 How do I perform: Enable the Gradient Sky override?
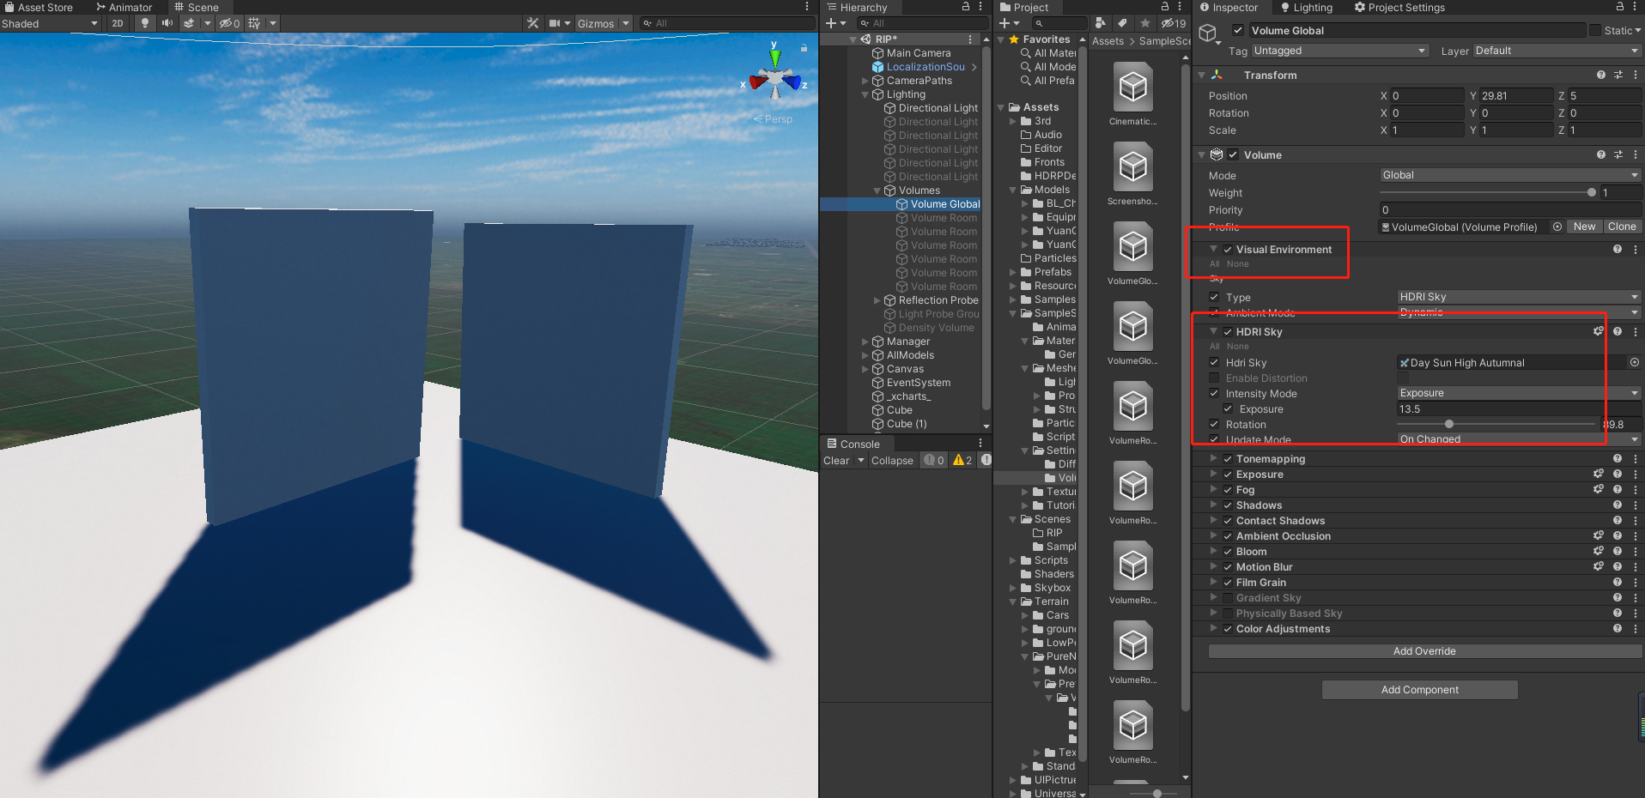coord(1227,597)
